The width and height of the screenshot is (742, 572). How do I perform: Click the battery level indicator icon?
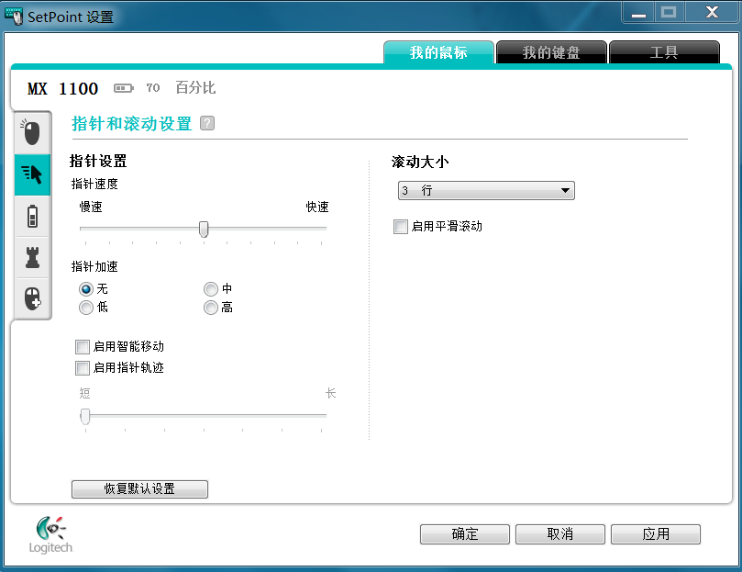pos(124,88)
